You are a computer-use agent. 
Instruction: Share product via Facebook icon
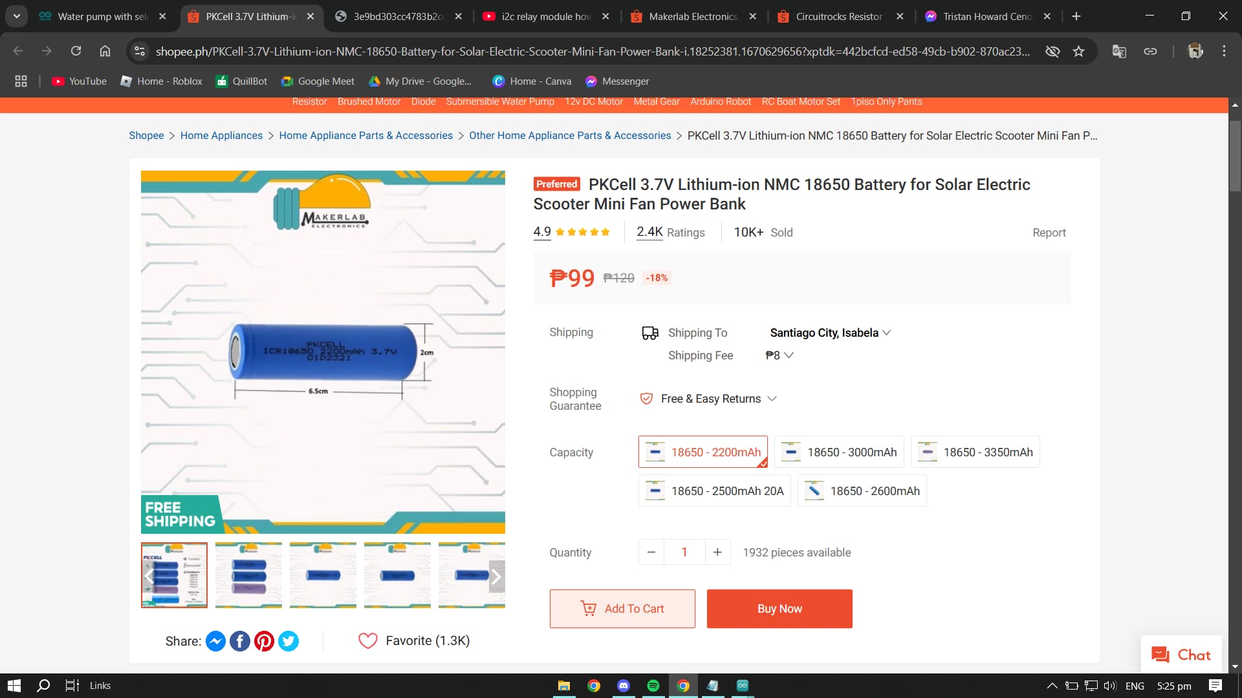(240, 641)
